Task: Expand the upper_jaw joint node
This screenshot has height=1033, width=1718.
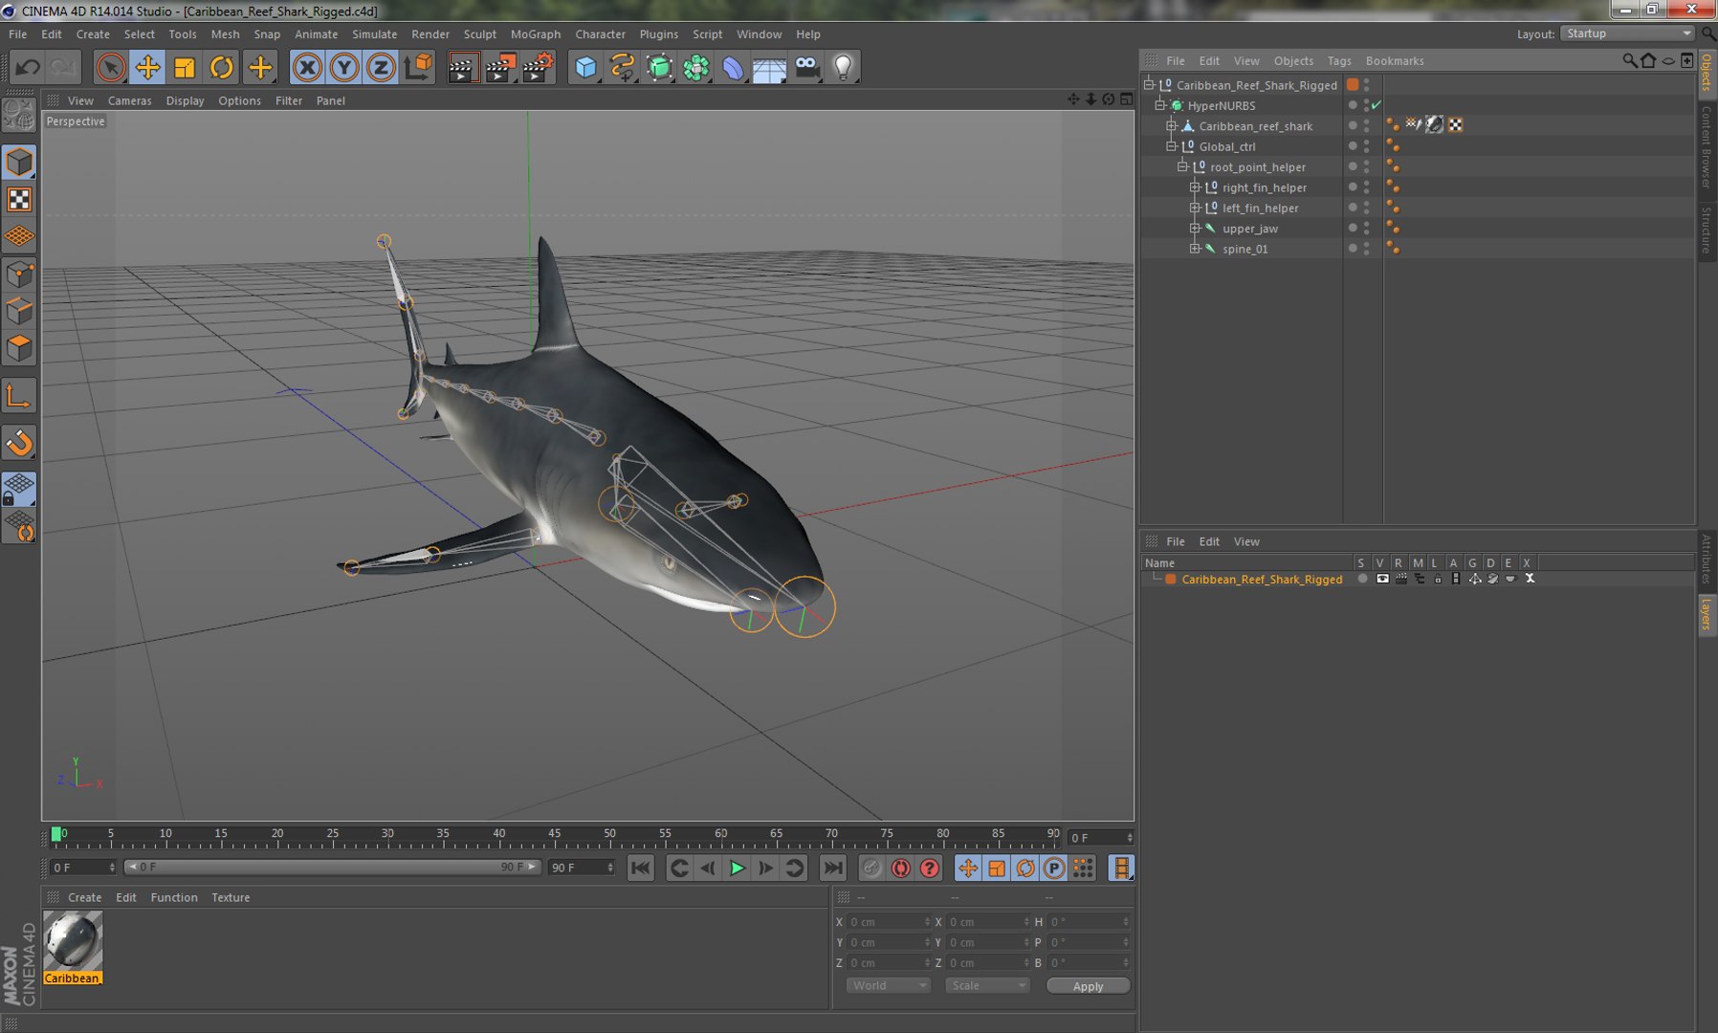Action: pos(1195,228)
